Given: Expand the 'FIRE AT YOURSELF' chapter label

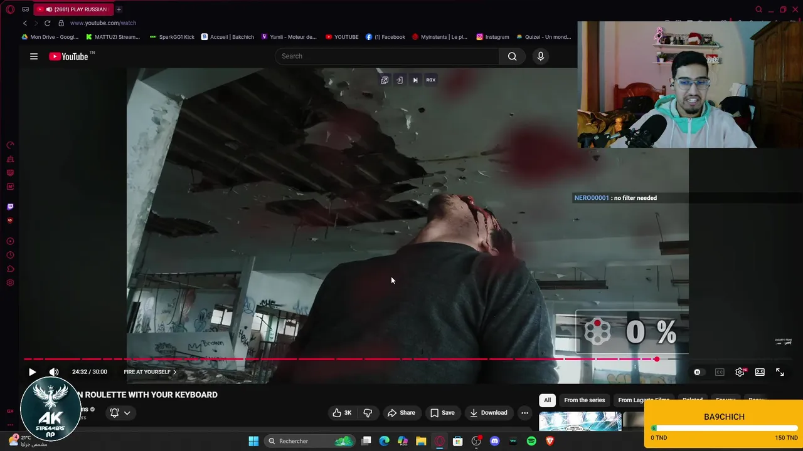Looking at the screenshot, I should coord(150,372).
